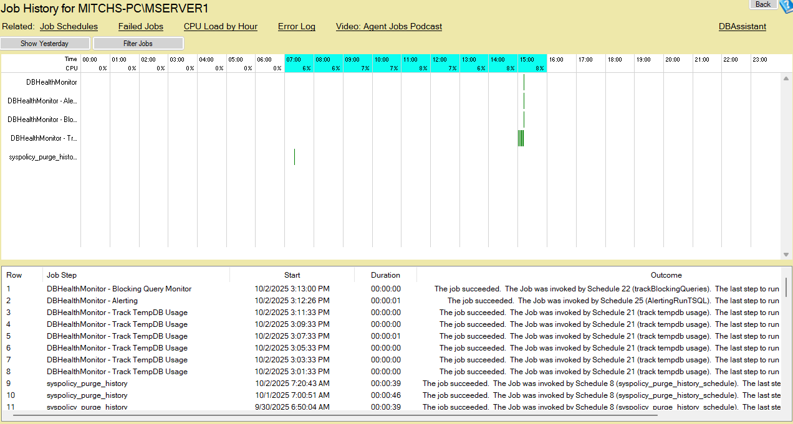This screenshot has height=424, width=793.
Task: Open the DBAssistant link
Action: [742, 26]
